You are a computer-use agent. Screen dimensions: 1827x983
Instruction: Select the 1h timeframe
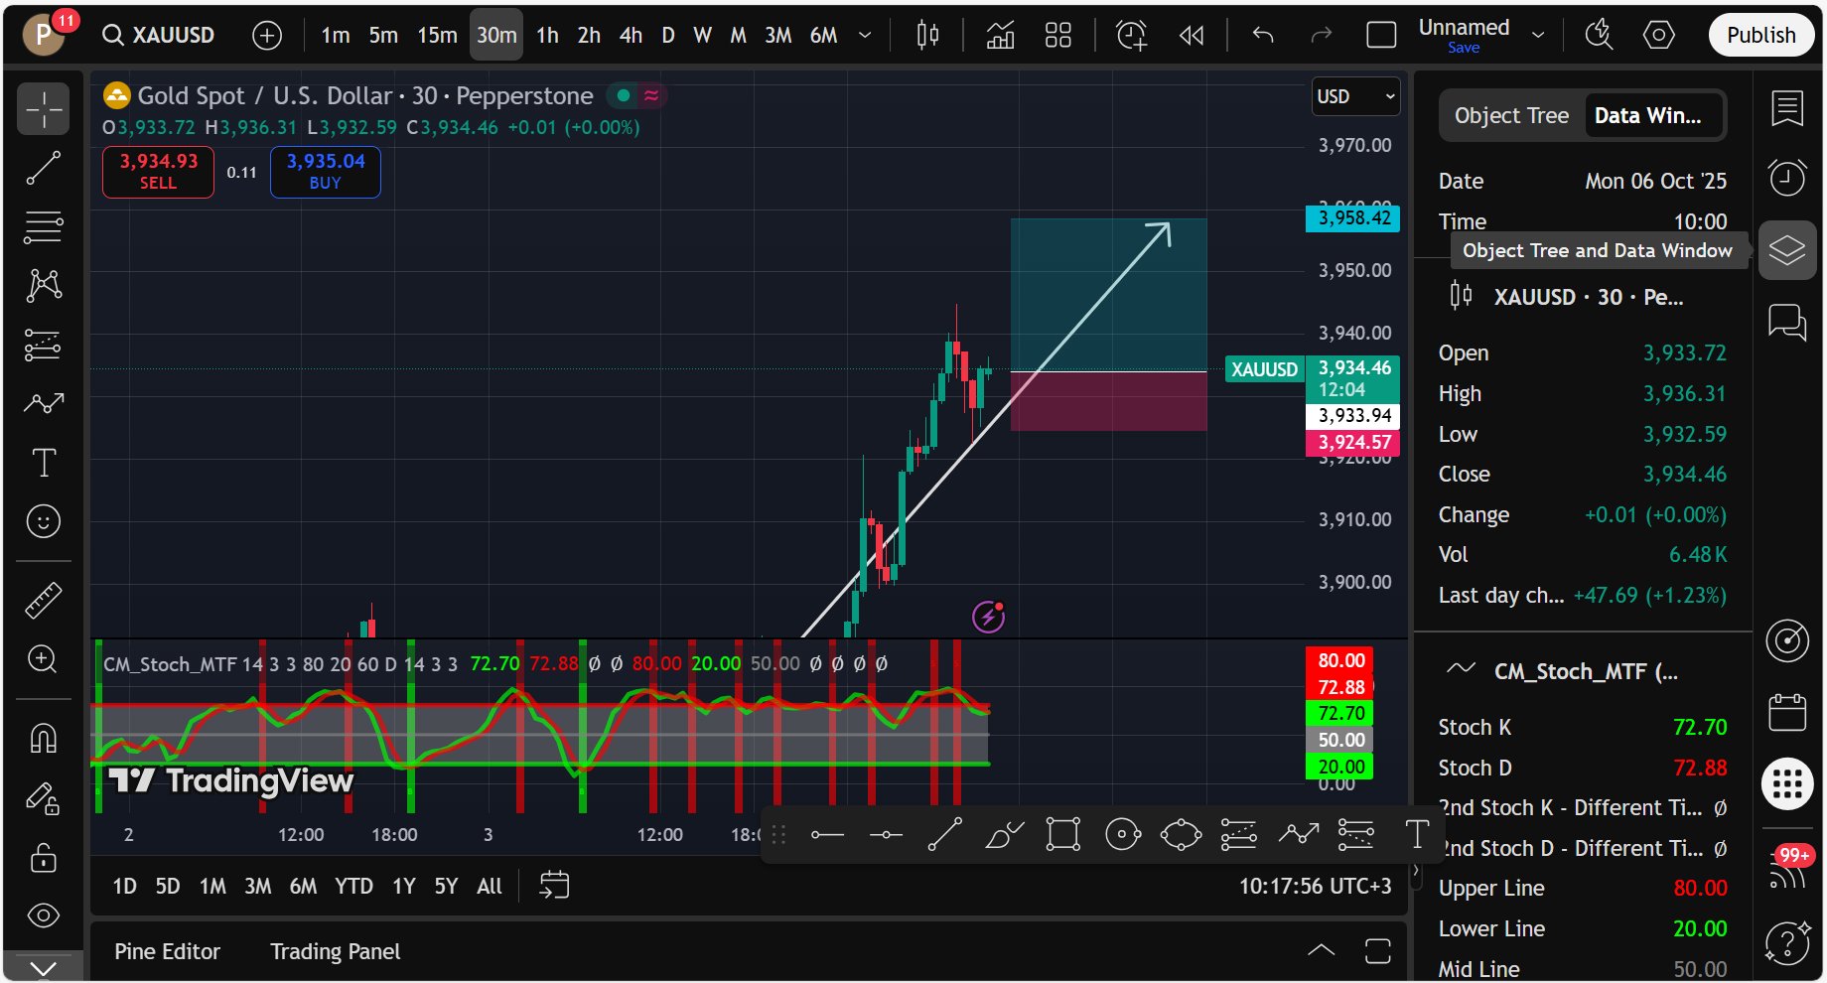547,36
